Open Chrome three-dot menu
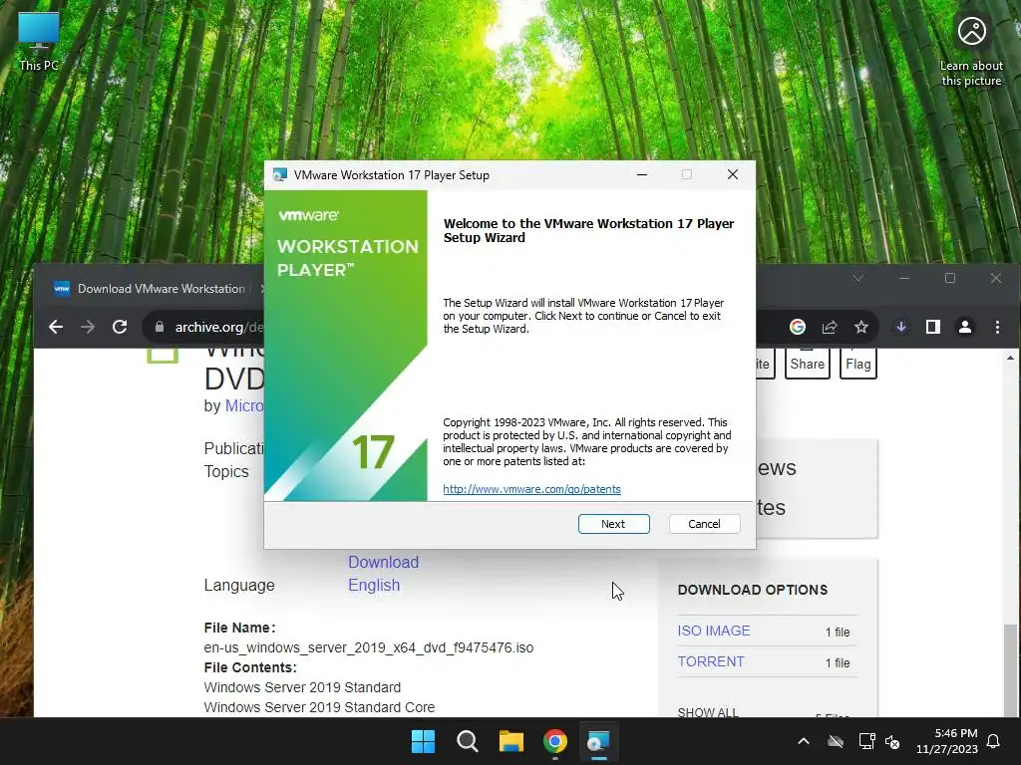Image resolution: width=1021 pixels, height=765 pixels. [x=997, y=327]
